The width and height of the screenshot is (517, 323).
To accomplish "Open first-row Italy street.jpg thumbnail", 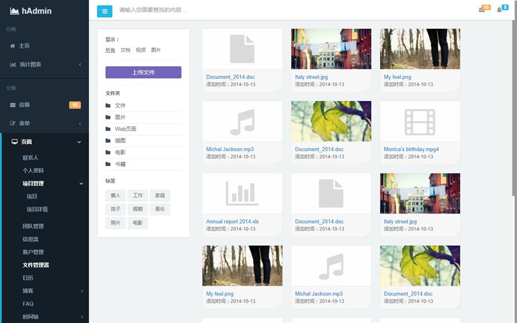I will tap(331, 49).
